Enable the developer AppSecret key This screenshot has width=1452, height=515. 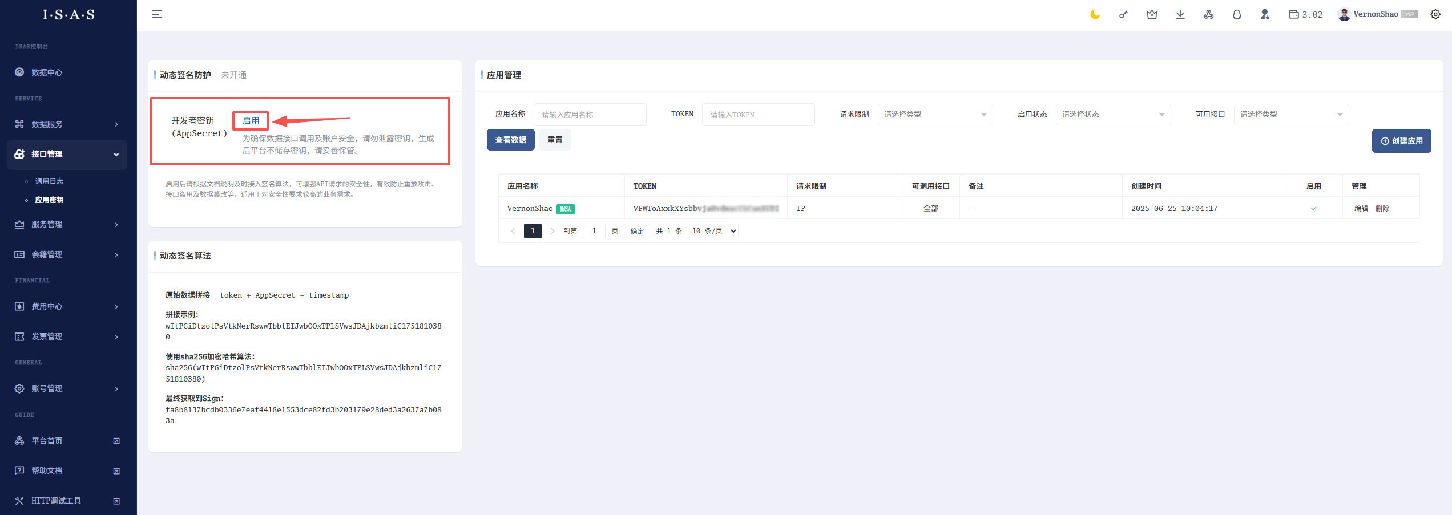pos(251,121)
